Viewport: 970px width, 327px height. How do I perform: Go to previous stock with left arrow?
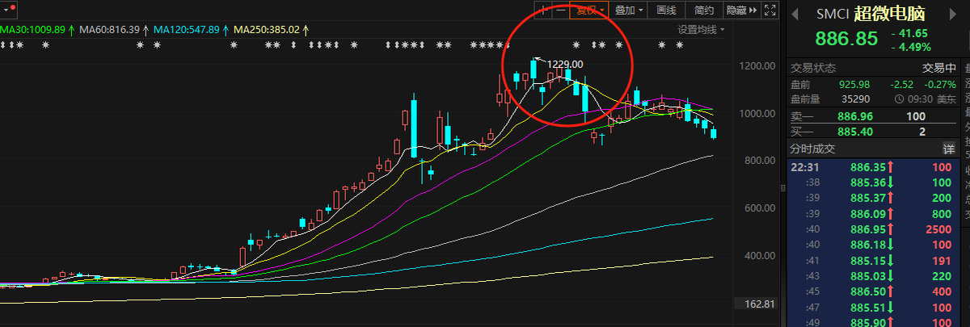[794, 14]
